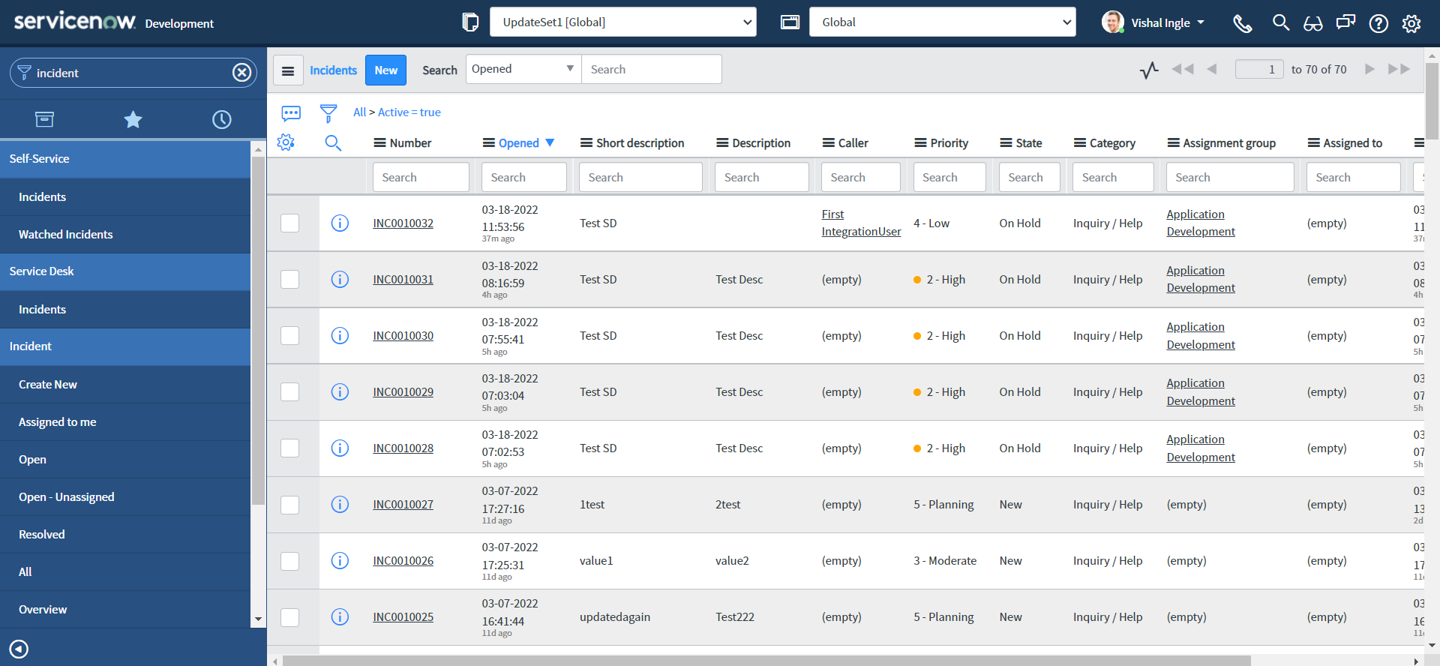
Task: Sort by Opened column header
Action: pyautogui.click(x=519, y=143)
